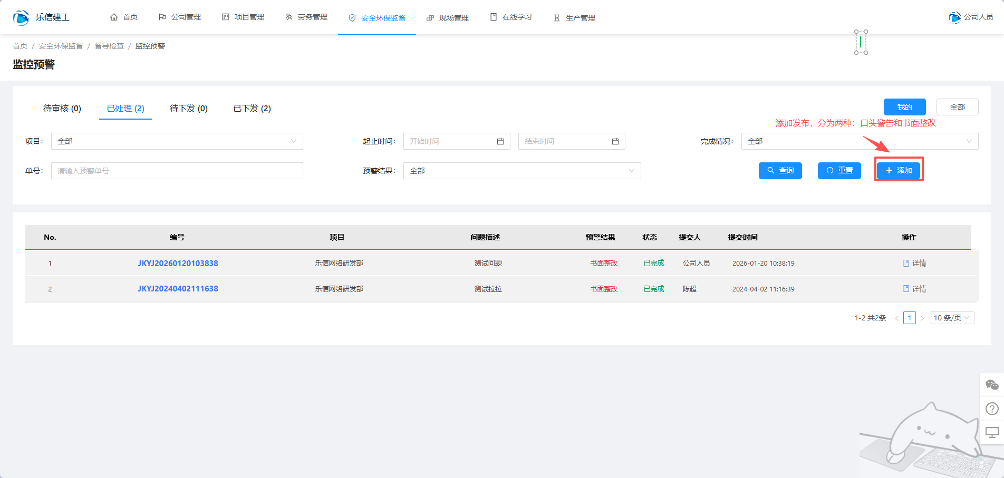1004x478 pixels.
Task: Open the 项目管理 menu
Action: click(x=243, y=17)
